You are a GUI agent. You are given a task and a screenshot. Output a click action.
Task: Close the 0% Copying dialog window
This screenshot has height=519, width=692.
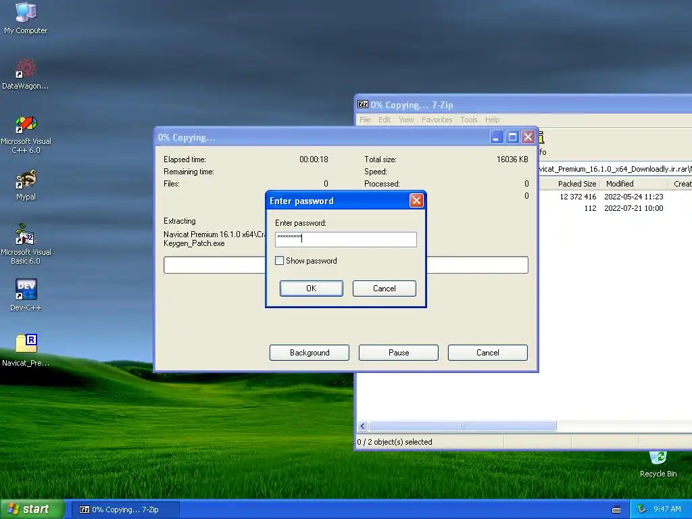[x=528, y=137]
